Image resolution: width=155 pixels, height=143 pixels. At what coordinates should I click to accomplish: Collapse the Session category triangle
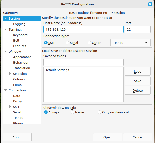pos(6,18)
